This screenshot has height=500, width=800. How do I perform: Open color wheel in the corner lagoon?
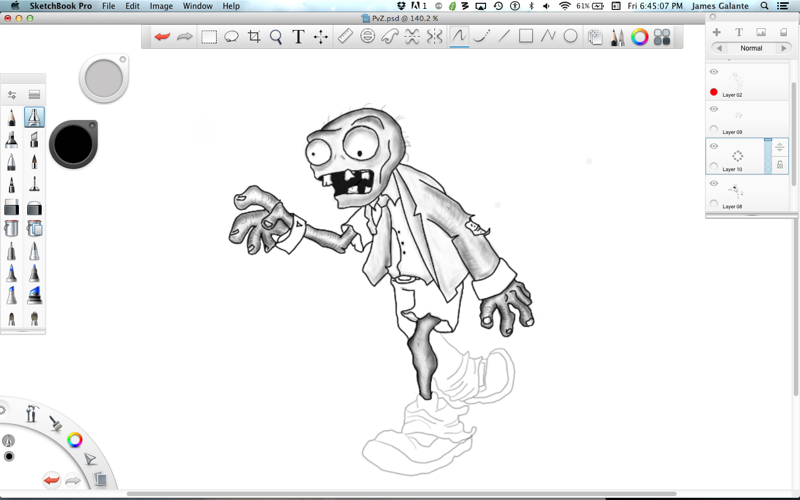pos(74,441)
